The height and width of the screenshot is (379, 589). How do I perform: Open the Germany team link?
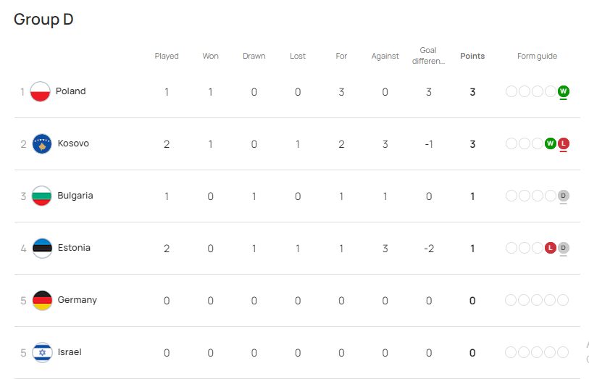77,300
